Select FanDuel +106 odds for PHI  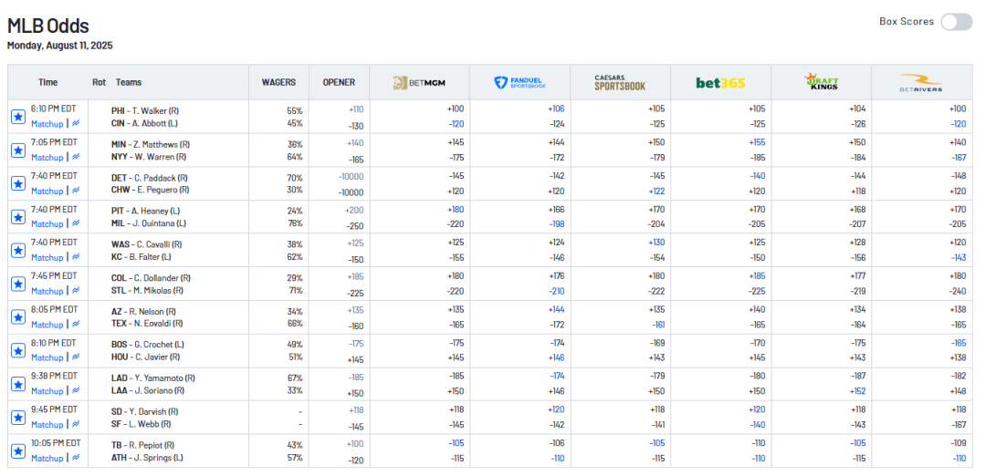coord(556,109)
